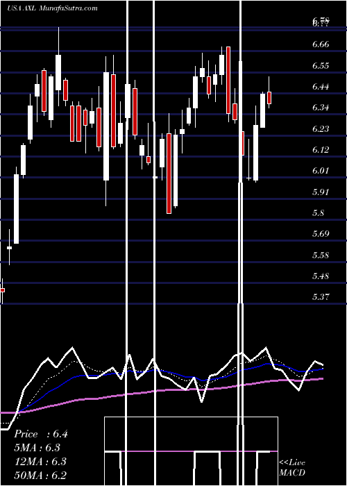This screenshot has width=347, height=486.
Task: Click the 5.48 price axis label
Action: 321,276
